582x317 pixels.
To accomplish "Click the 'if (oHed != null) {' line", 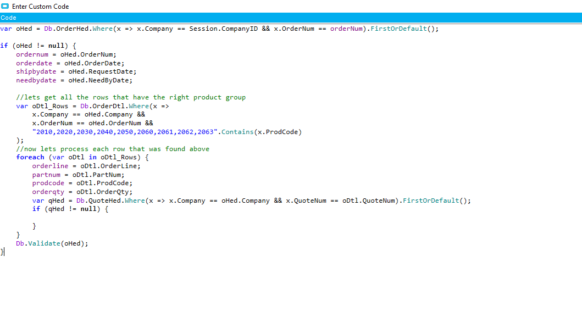I will pyautogui.click(x=38, y=46).
